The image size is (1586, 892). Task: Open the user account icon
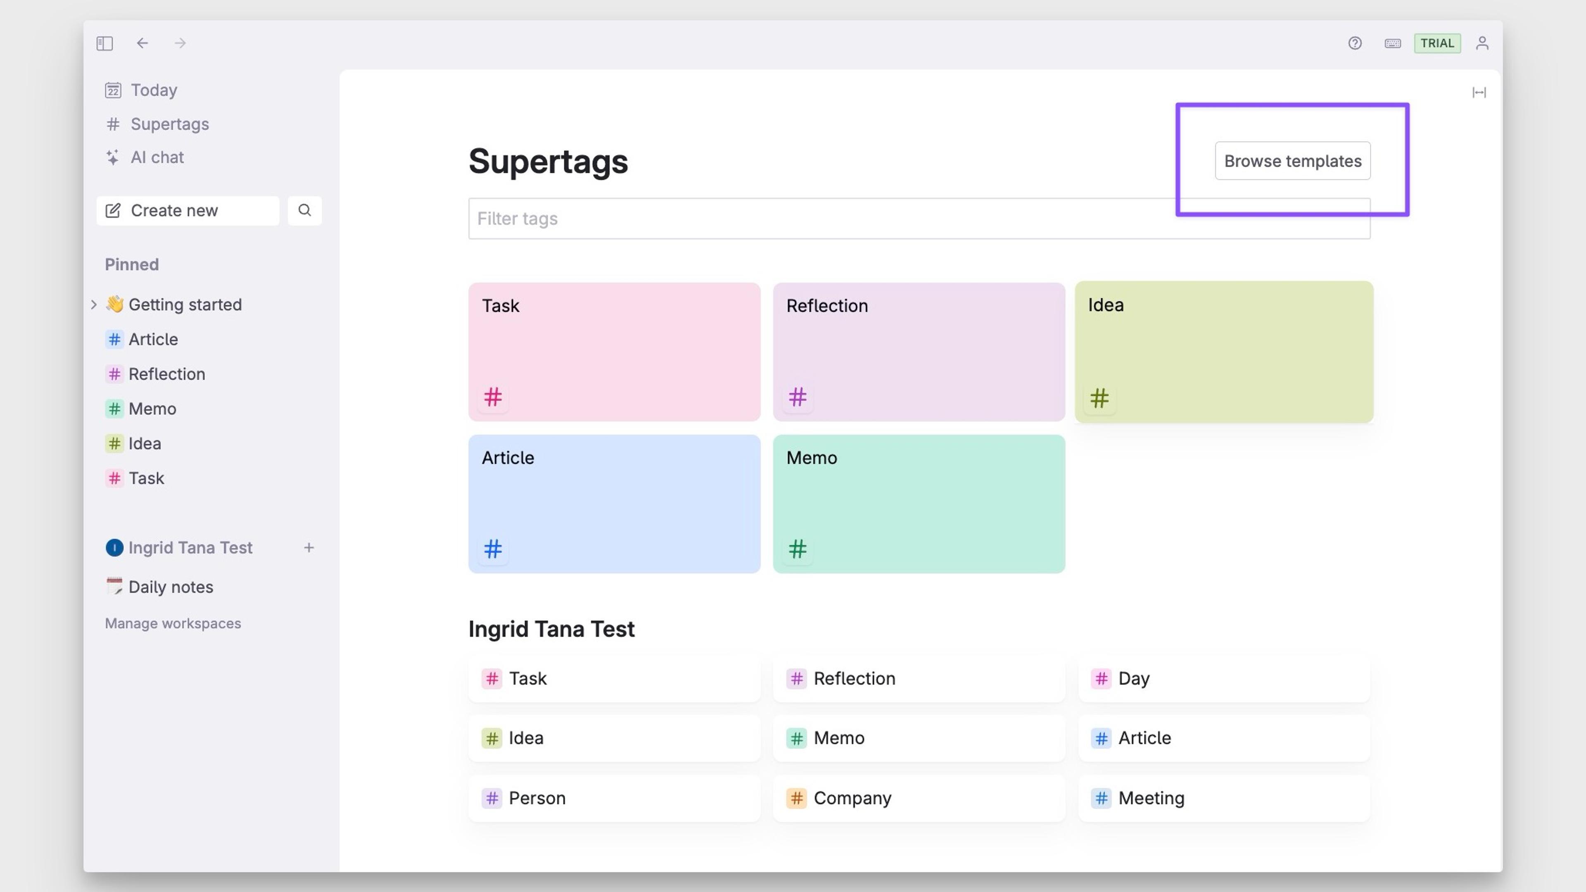(x=1482, y=43)
